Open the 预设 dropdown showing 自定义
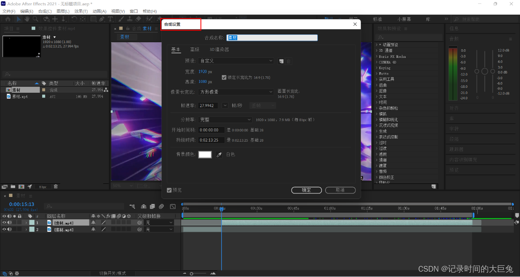 [236, 61]
